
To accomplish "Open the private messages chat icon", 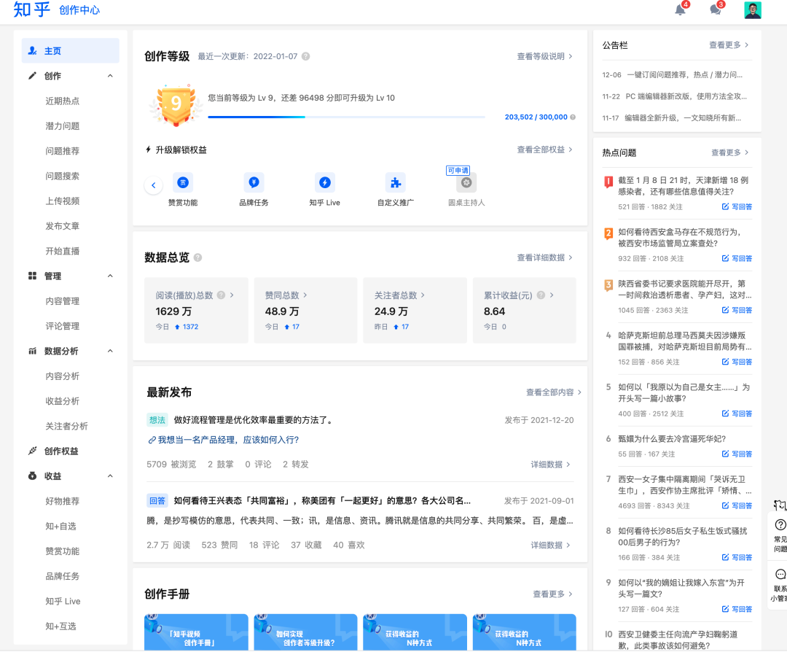I will 716,9.
